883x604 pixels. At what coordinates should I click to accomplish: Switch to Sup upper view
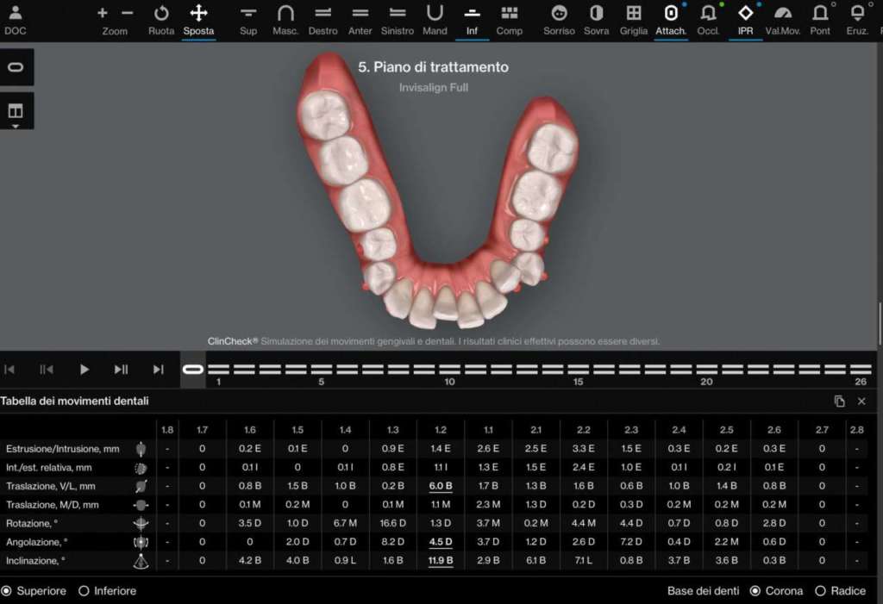248,20
